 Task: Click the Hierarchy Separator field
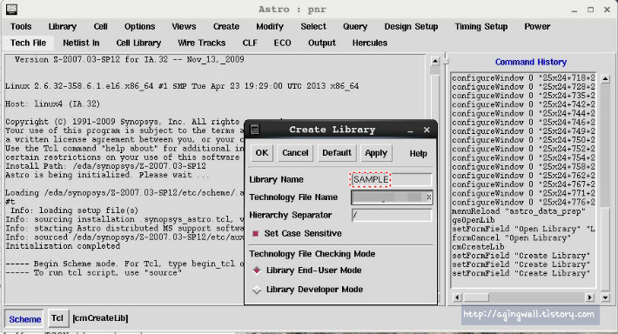click(392, 215)
